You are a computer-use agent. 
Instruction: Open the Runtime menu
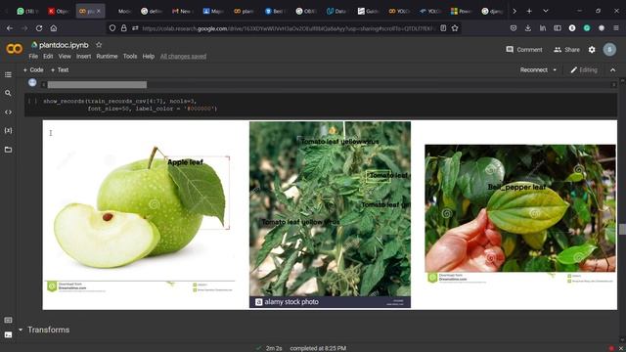(107, 57)
